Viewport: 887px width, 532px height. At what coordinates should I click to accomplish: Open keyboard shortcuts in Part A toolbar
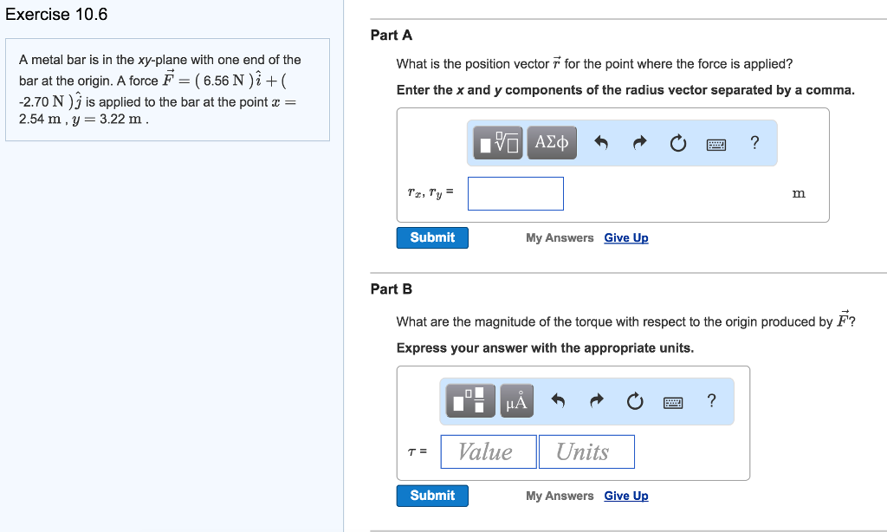tap(716, 143)
